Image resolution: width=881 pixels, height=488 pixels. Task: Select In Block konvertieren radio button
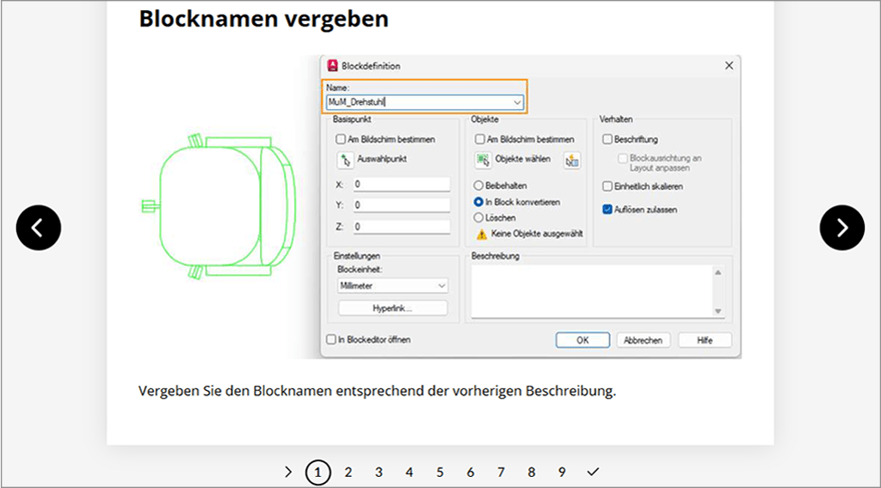tap(478, 202)
